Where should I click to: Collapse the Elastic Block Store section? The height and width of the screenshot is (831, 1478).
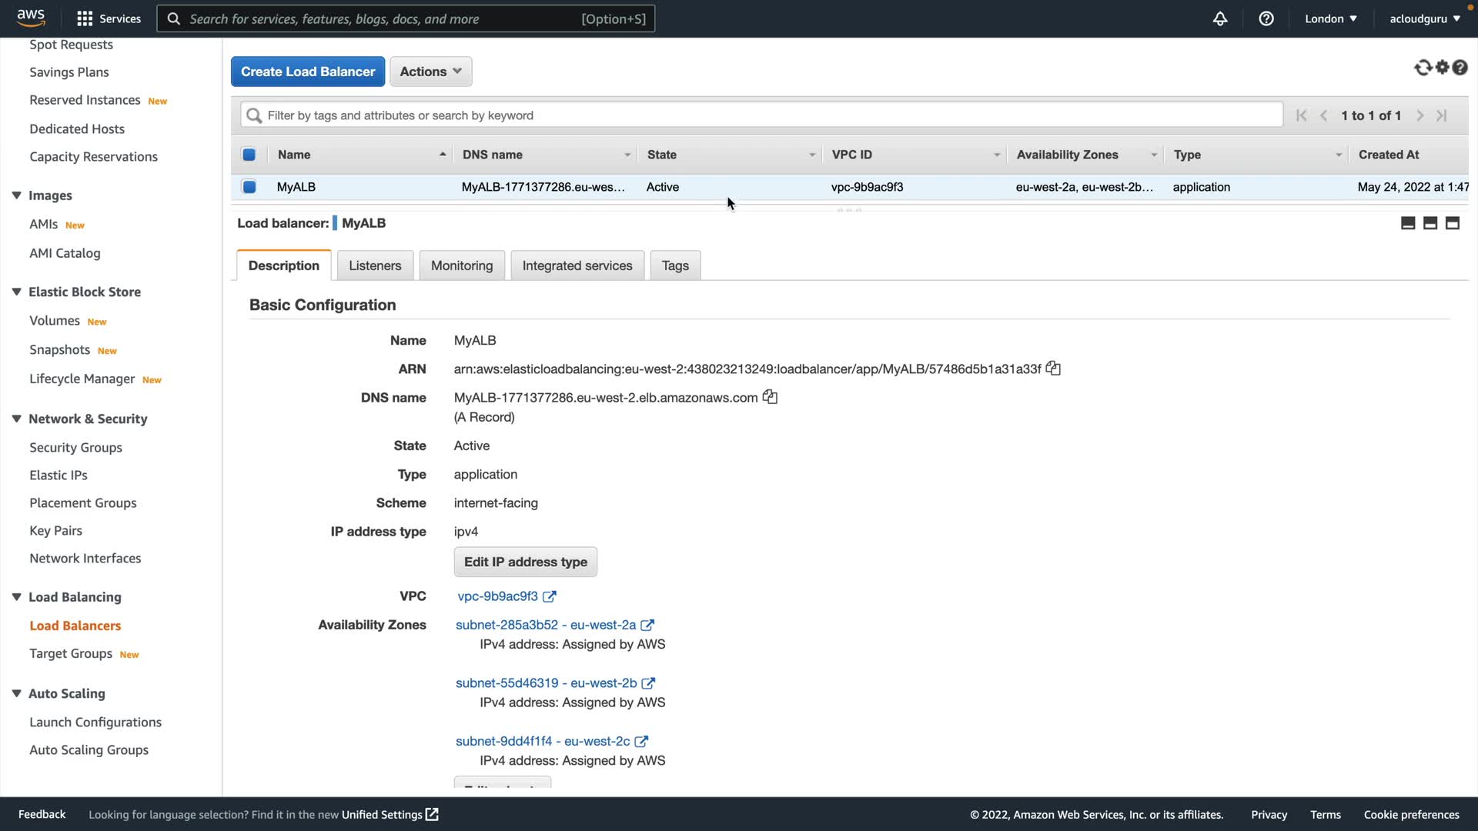(17, 292)
